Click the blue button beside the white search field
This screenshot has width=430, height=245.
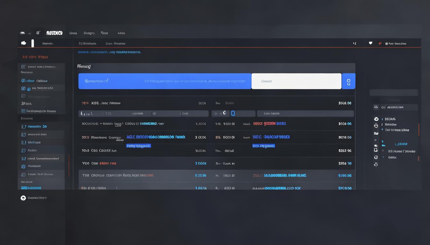(348, 81)
